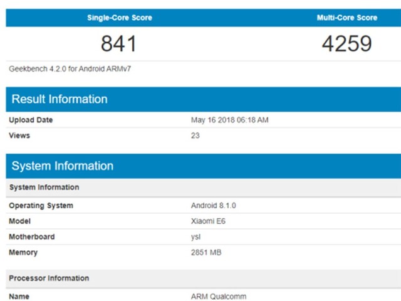Click the Single-Core Score header
Screen dimensions: 401x301
pos(119,18)
